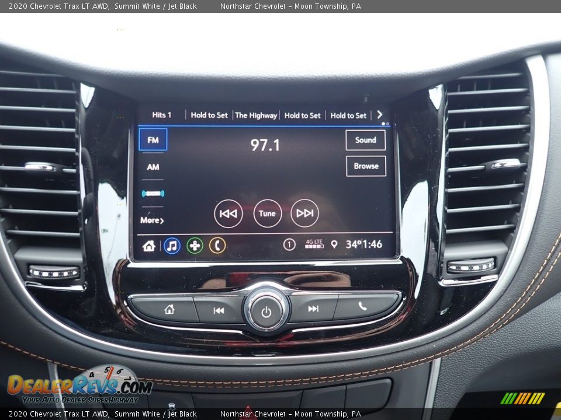
Task: Tap the right air vent thumbwheel
Action: [471, 266]
